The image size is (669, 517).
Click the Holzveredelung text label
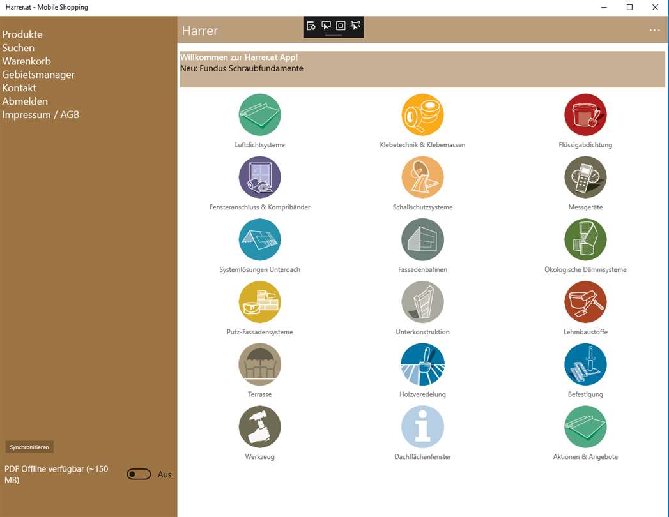422,394
